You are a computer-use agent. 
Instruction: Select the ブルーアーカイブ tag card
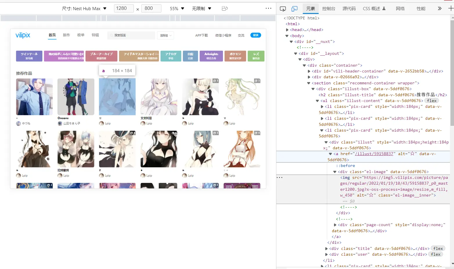coord(101,56)
